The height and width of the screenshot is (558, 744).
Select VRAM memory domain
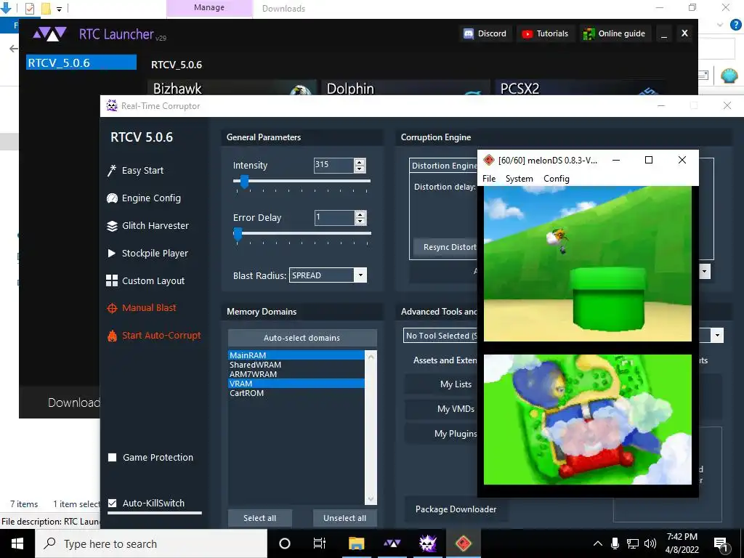pyautogui.click(x=296, y=384)
